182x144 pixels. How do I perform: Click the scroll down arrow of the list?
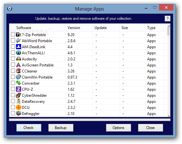coord(169,116)
